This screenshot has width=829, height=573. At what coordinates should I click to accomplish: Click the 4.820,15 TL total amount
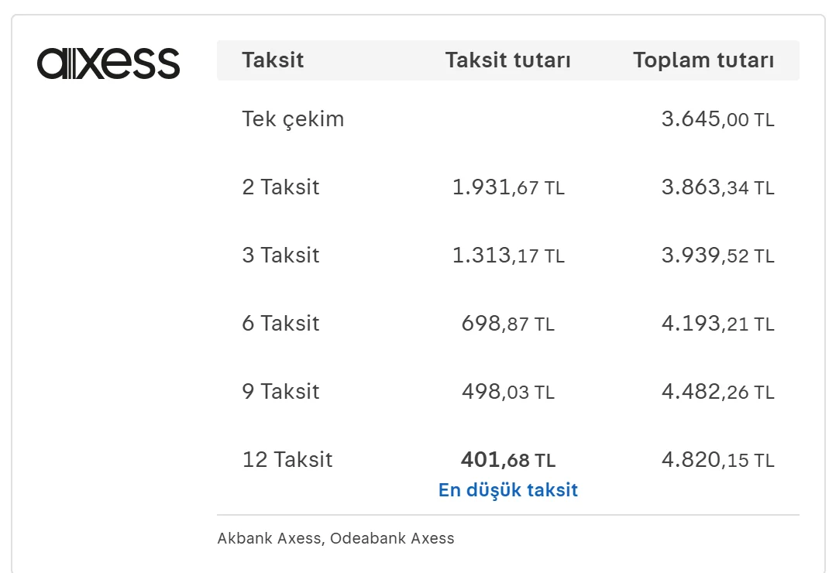coord(718,460)
